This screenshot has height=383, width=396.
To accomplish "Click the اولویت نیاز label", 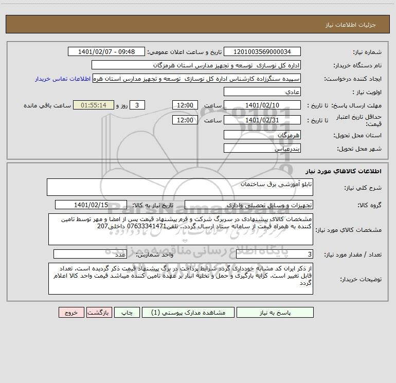I will point(367,93).
